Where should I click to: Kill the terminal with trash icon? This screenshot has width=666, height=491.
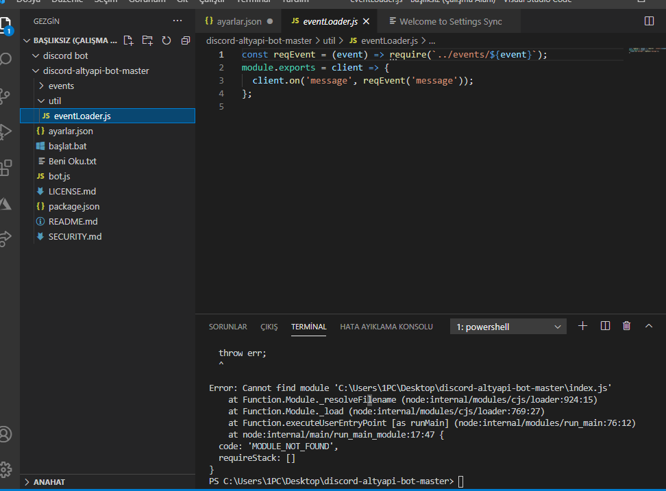click(x=626, y=326)
